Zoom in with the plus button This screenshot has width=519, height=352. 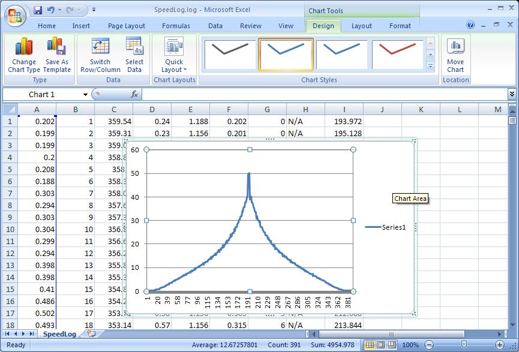coord(499,345)
